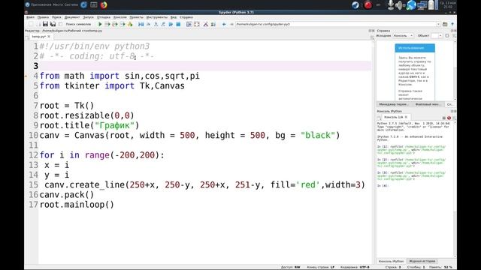
Task: Close the temp.py editor tab
Action: point(49,37)
